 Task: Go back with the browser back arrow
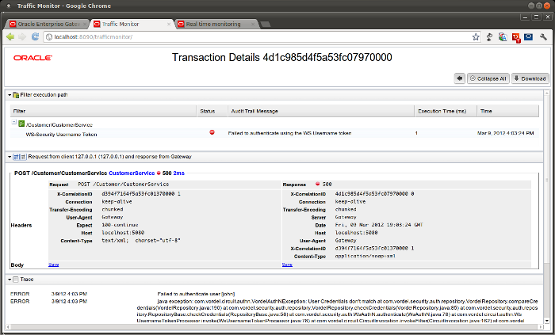(x=10, y=36)
